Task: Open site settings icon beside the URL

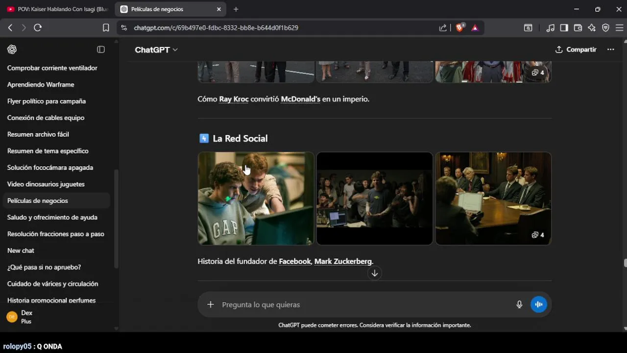Action: coord(123,28)
